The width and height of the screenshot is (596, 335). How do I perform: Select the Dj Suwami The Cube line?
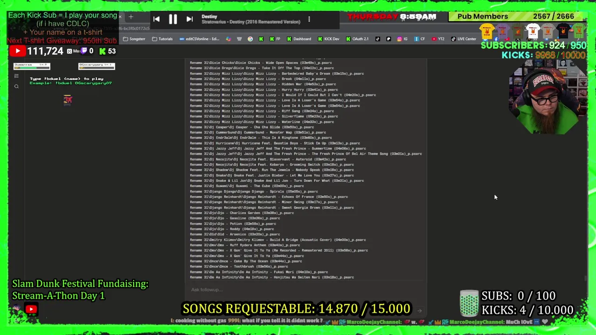tap(247, 186)
